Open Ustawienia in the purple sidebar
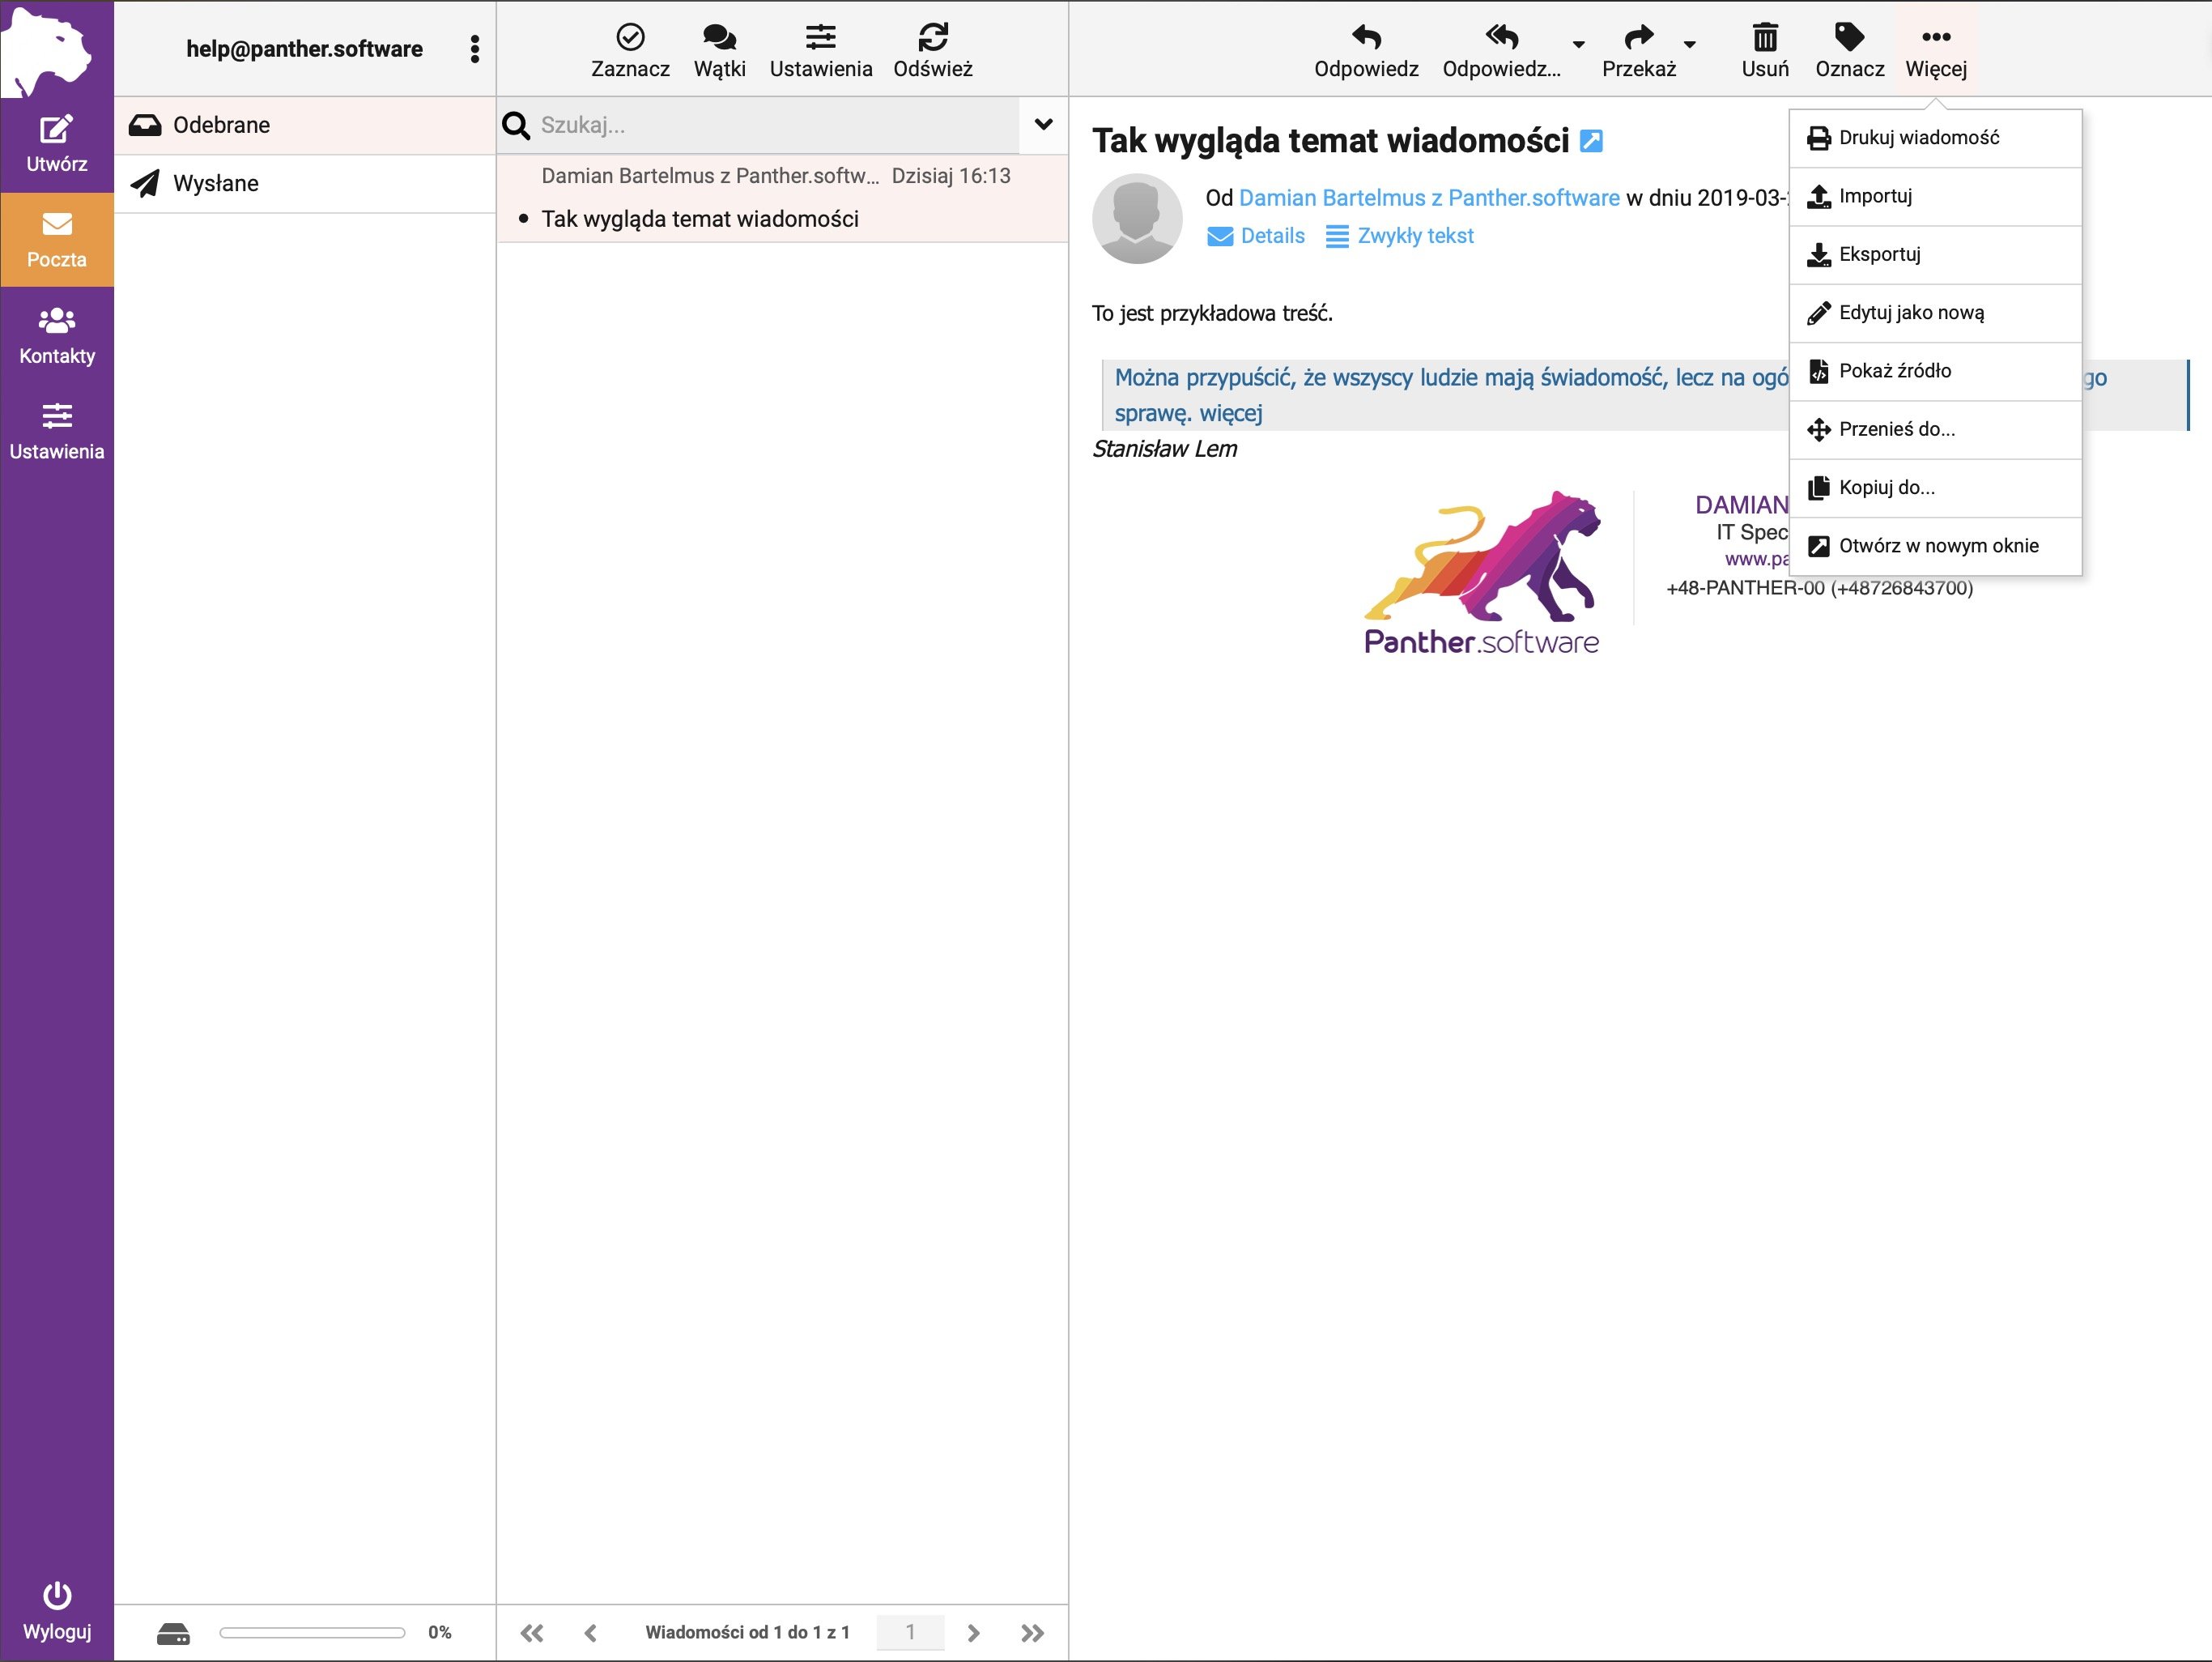The image size is (2212, 1662). (56, 431)
